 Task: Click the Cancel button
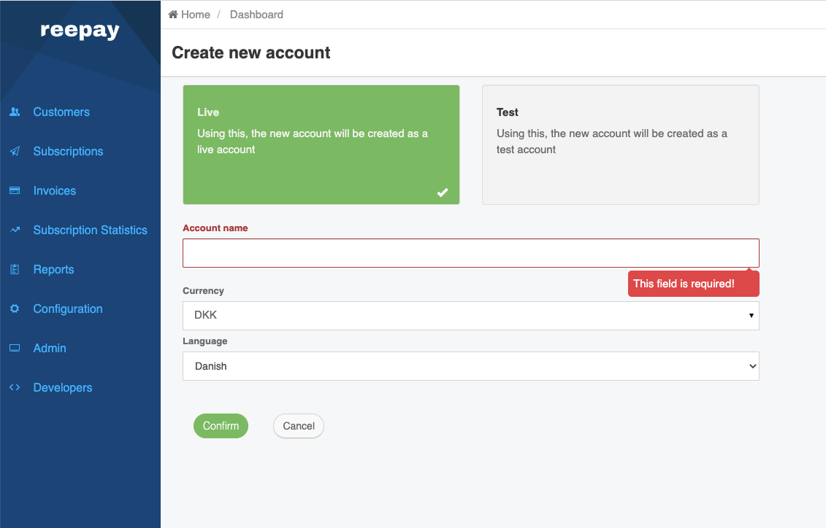[x=298, y=425]
